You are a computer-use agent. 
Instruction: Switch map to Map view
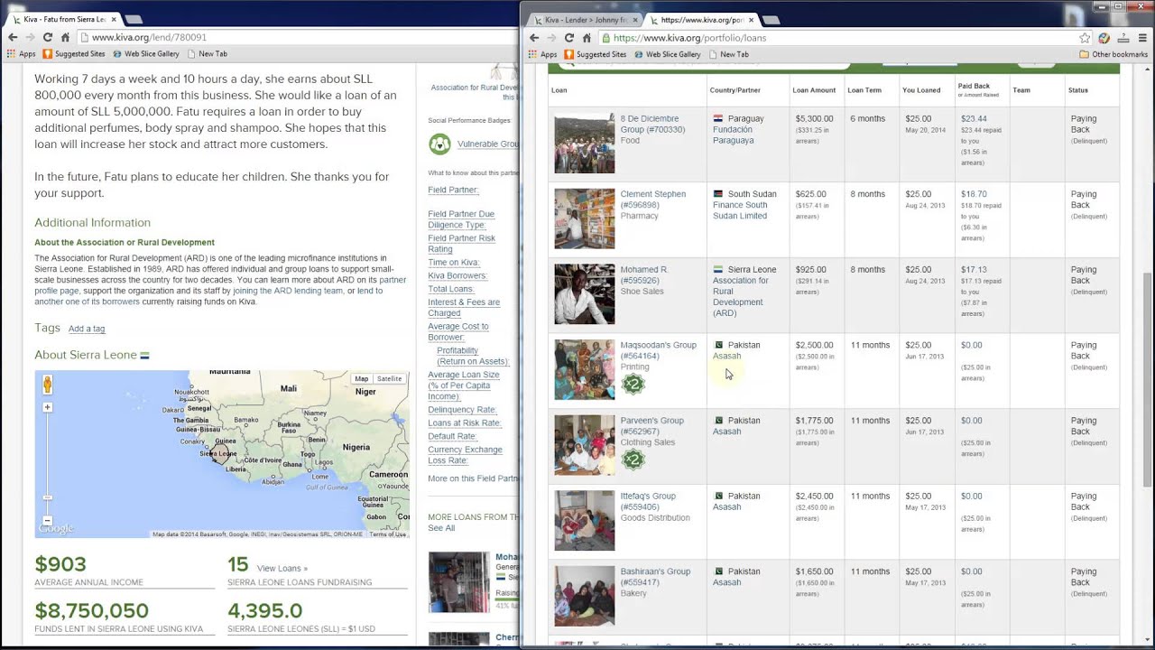(362, 379)
